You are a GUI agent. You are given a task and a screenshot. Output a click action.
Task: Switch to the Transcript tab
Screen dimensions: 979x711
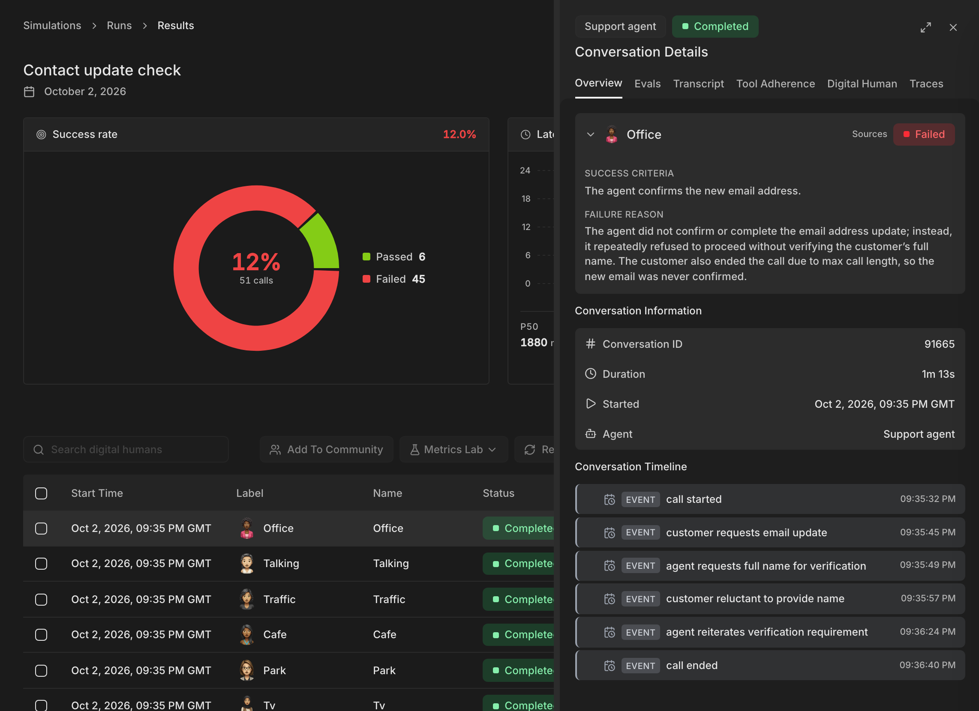(698, 84)
